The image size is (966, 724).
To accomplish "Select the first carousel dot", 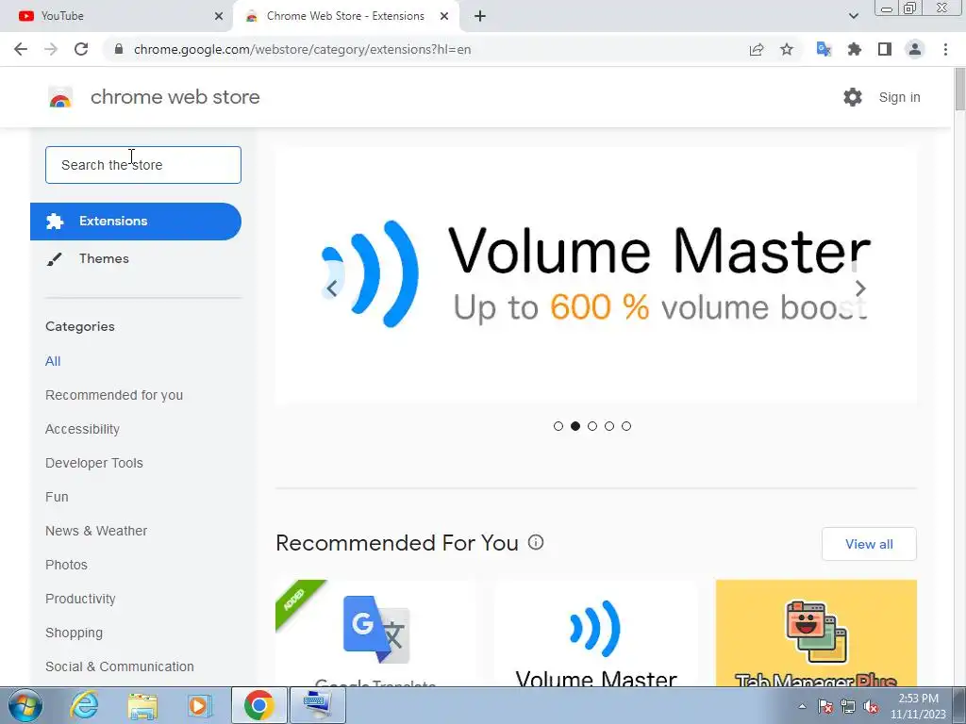I will point(558,426).
